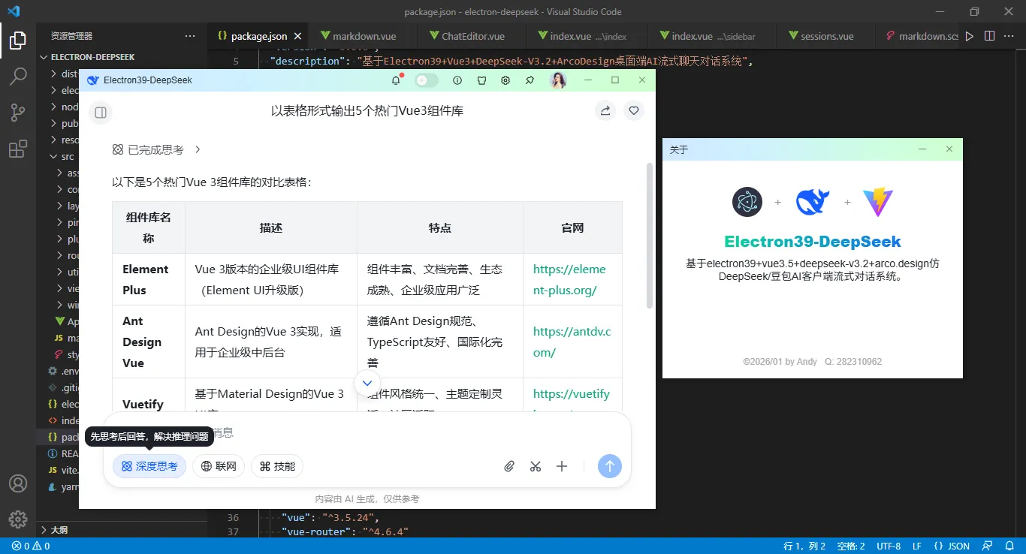Toggle 联网 web search mode
The width and height of the screenshot is (1026, 554).
click(219, 466)
